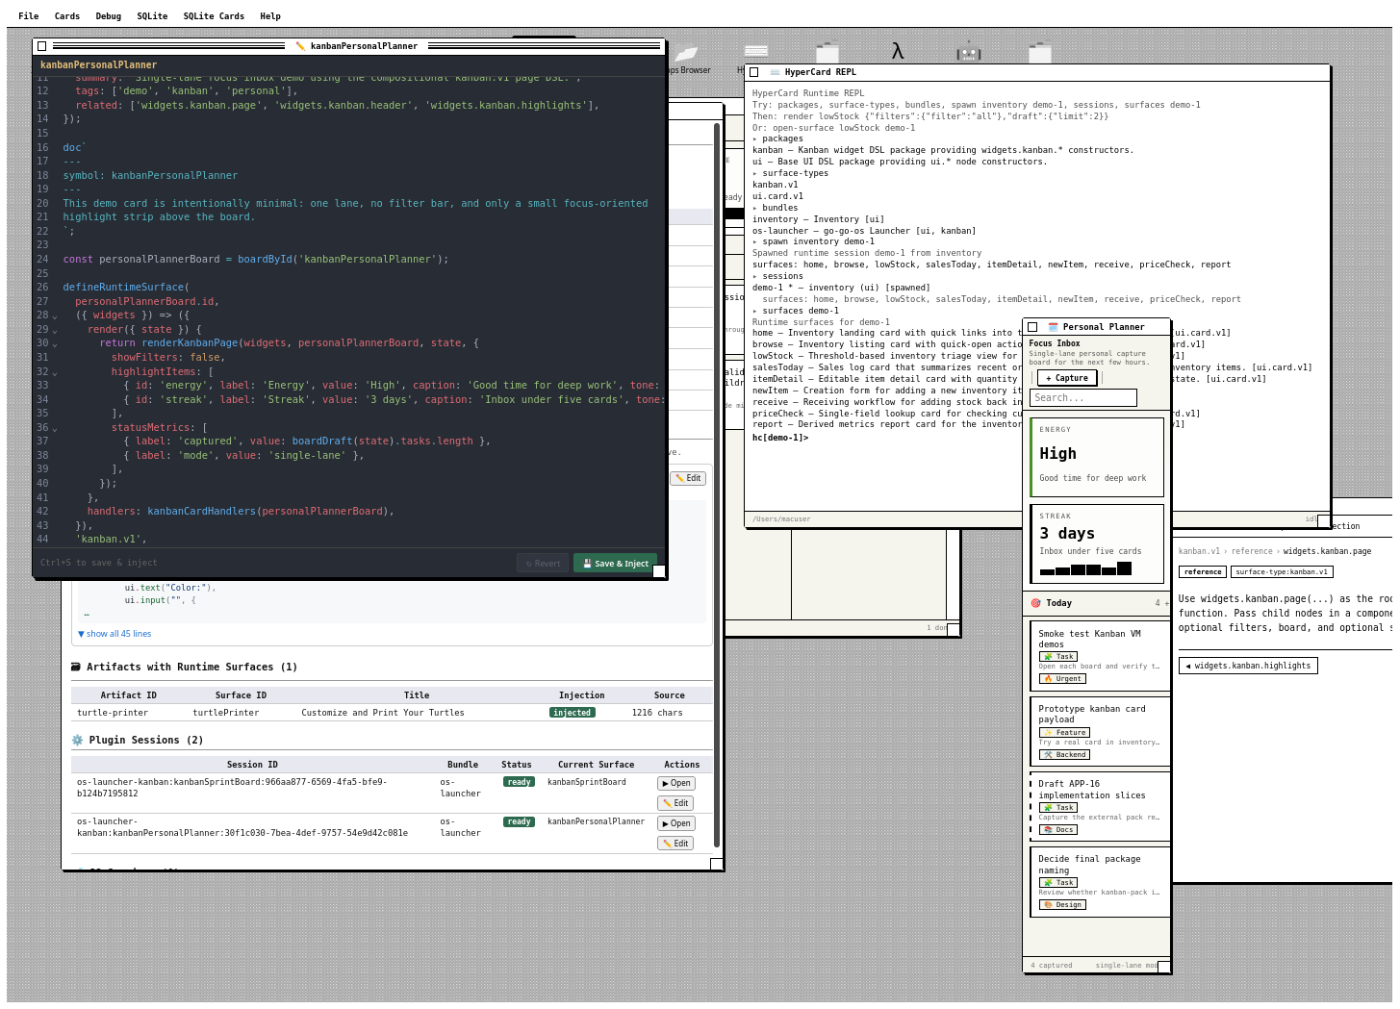Click calendar icon in Personal Planner title bar
Screen dimensions: 1400x1009
click(x=1053, y=327)
